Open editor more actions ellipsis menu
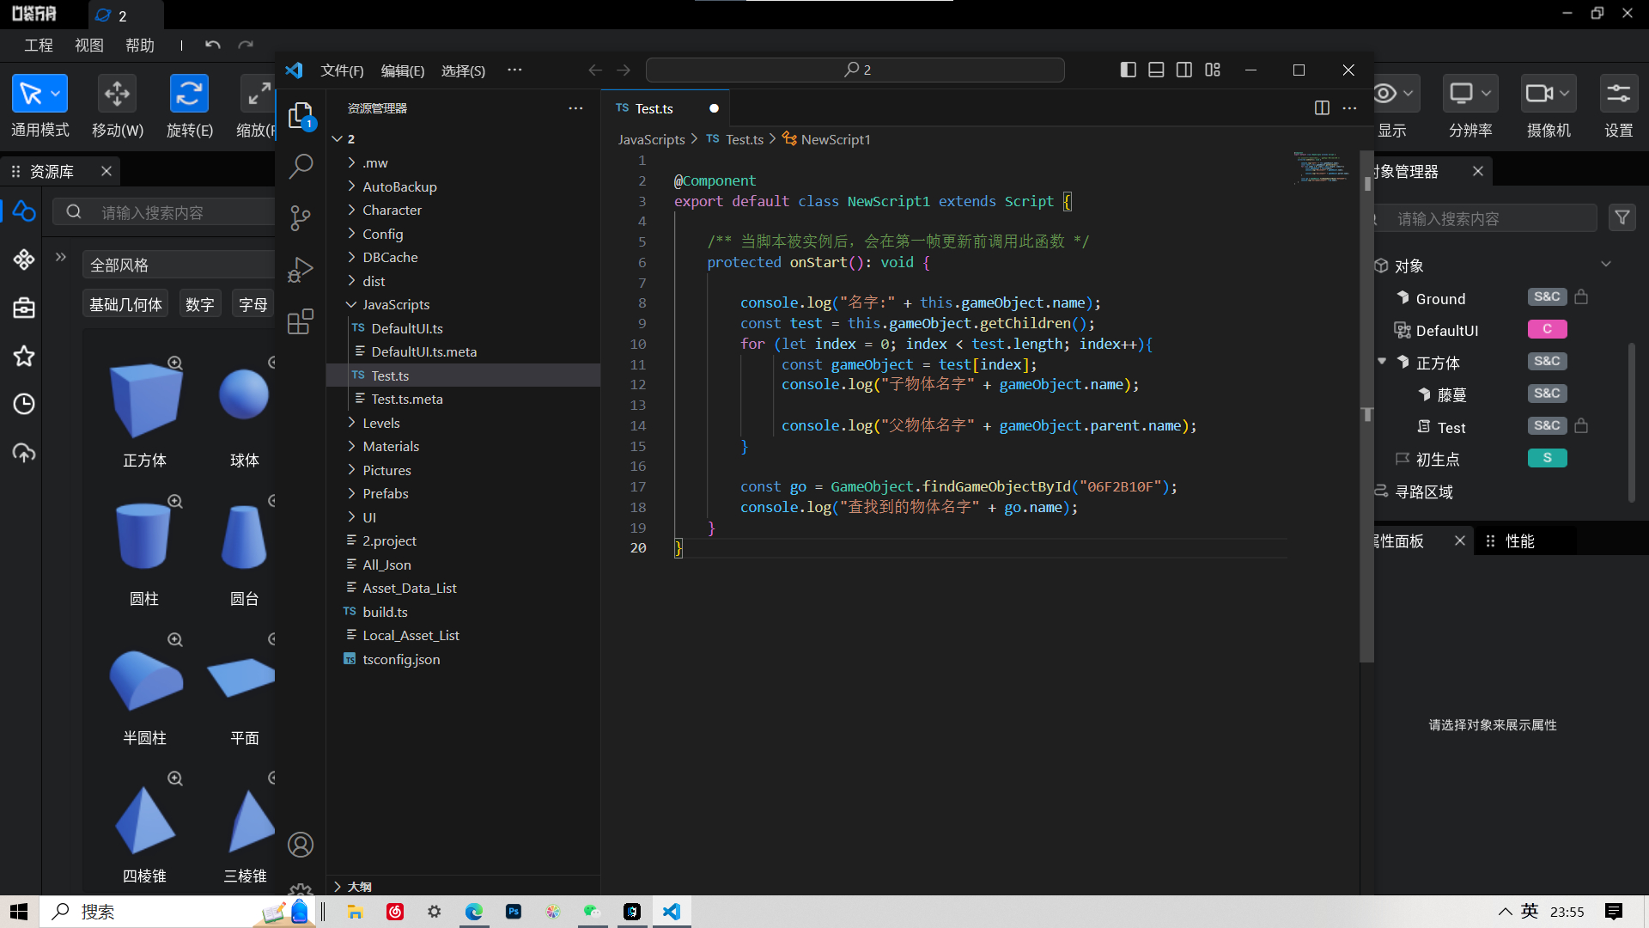Screen dimensions: 1649x928 [x=1350, y=107]
